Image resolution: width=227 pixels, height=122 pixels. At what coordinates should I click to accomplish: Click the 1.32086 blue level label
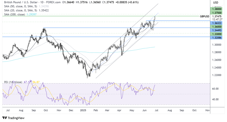coord(217,38)
